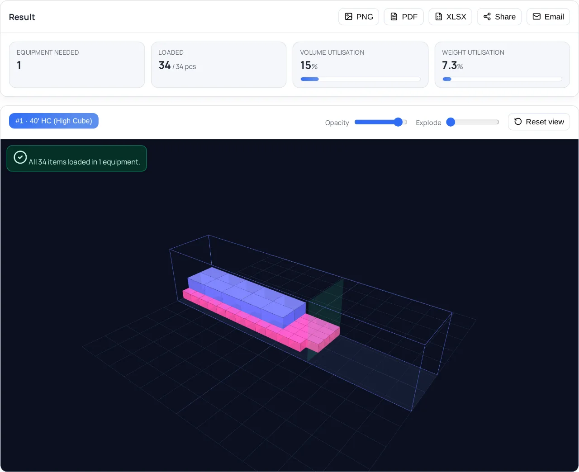Select the #1 40' HC container tab
Image resolution: width=579 pixels, height=472 pixels.
(54, 121)
